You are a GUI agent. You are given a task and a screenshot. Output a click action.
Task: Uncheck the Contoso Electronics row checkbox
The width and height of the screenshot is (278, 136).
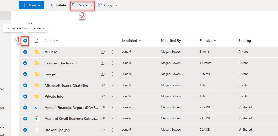click(25, 63)
